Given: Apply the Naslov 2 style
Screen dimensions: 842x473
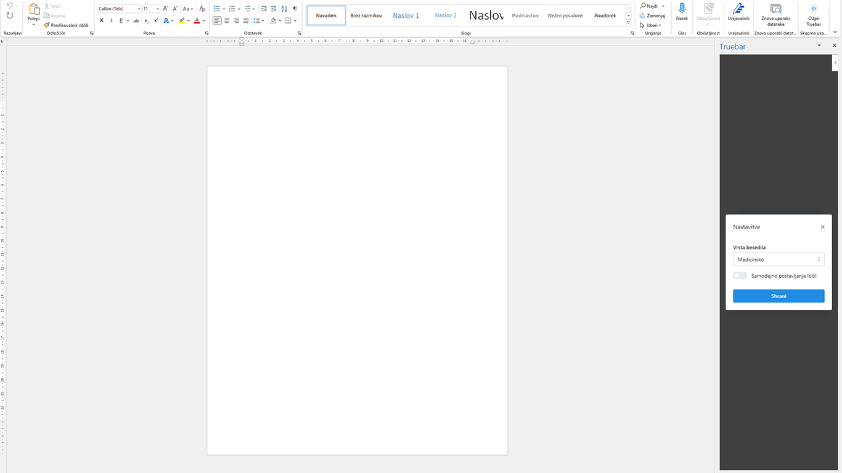Looking at the screenshot, I should 446,15.
